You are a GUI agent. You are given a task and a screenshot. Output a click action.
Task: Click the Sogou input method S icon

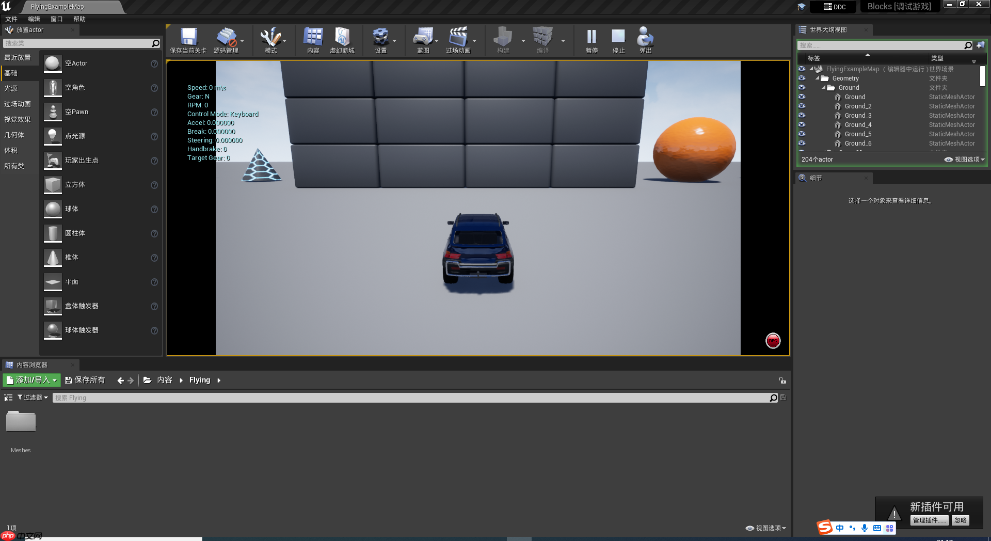[825, 527]
